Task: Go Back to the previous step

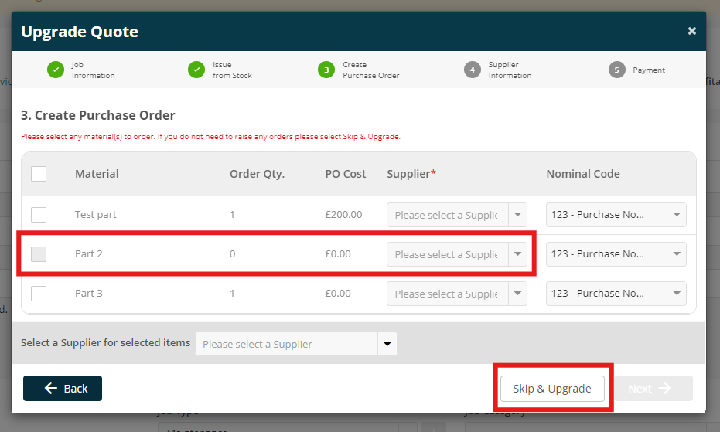Action: pos(63,389)
